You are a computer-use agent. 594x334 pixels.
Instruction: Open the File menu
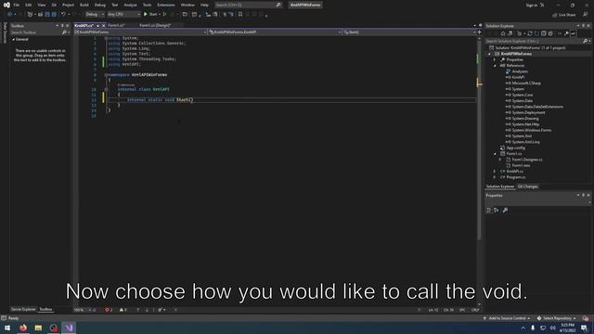tap(17, 5)
